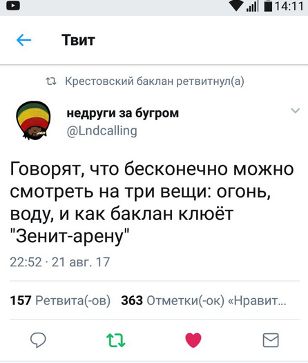Open Крестовский баклан retweeter profile
The image size is (308, 363).
tap(119, 81)
